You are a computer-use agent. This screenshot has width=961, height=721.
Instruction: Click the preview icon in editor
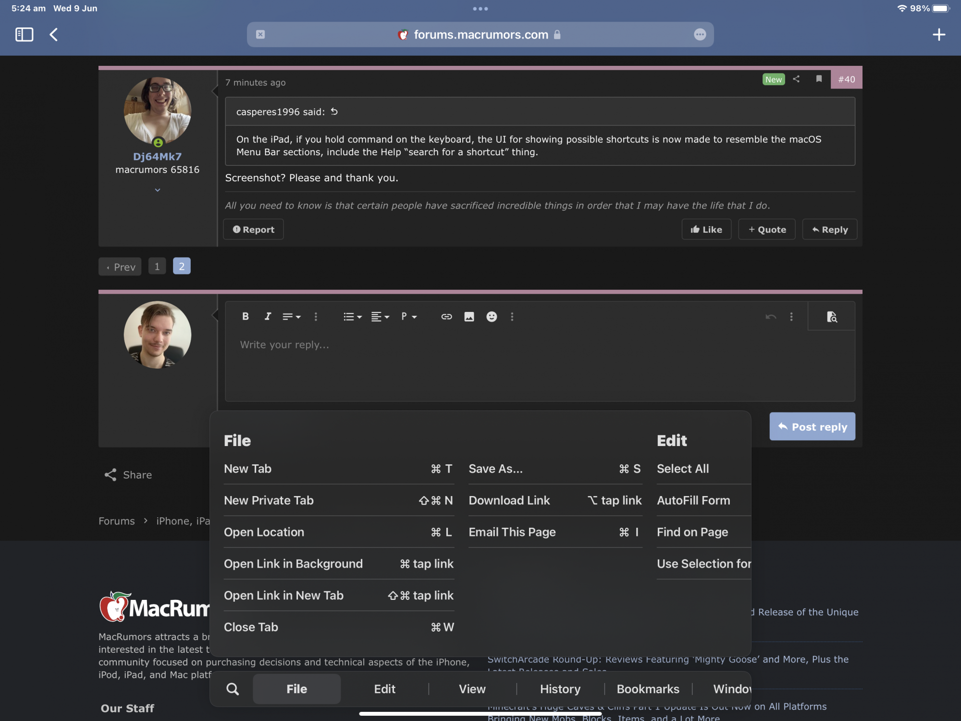click(x=831, y=317)
